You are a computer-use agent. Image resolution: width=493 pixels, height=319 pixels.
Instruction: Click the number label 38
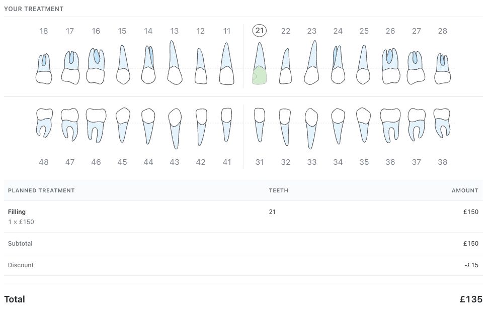coord(442,162)
